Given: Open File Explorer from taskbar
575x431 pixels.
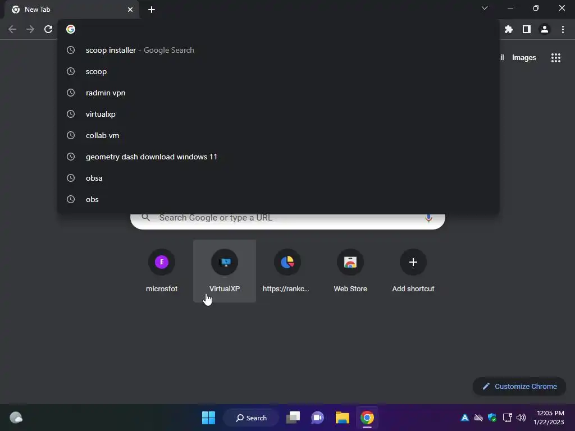Looking at the screenshot, I should coord(342,418).
